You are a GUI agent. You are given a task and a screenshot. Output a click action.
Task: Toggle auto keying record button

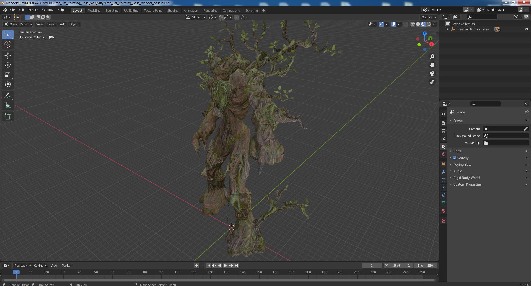tap(196, 266)
